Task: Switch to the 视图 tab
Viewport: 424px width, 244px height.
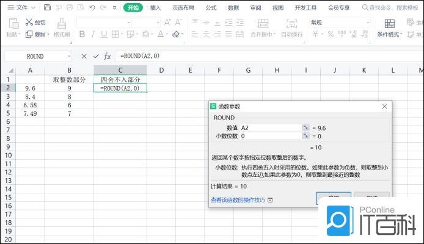Action: tap(278, 8)
